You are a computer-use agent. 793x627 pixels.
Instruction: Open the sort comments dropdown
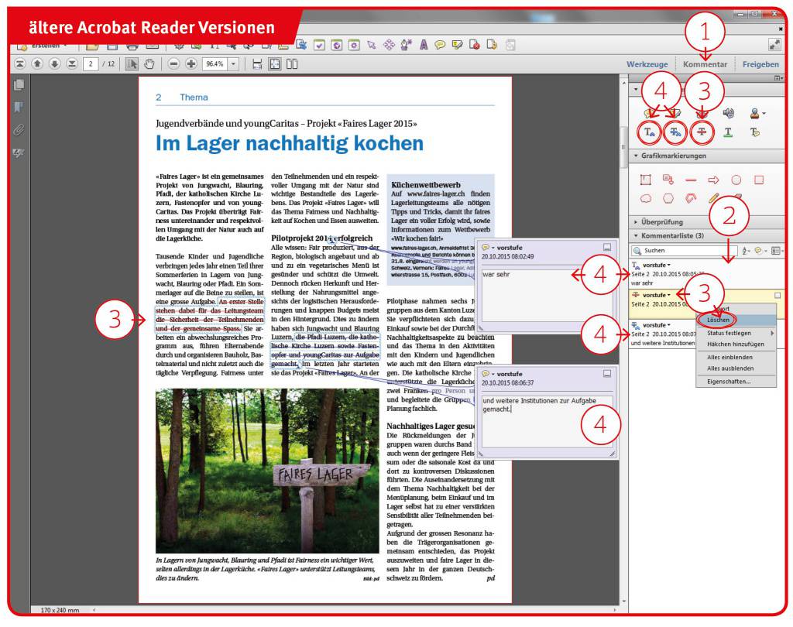(x=746, y=251)
